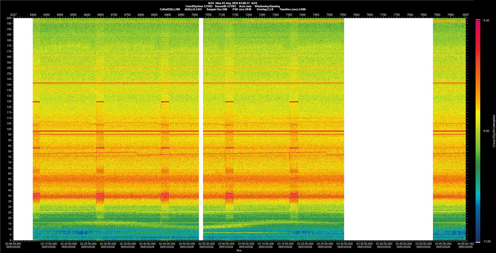Click the Cuttoff(Hz):200 header text
Image resolution: width=496 pixels, height=253 pixels.
[x=170, y=9]
